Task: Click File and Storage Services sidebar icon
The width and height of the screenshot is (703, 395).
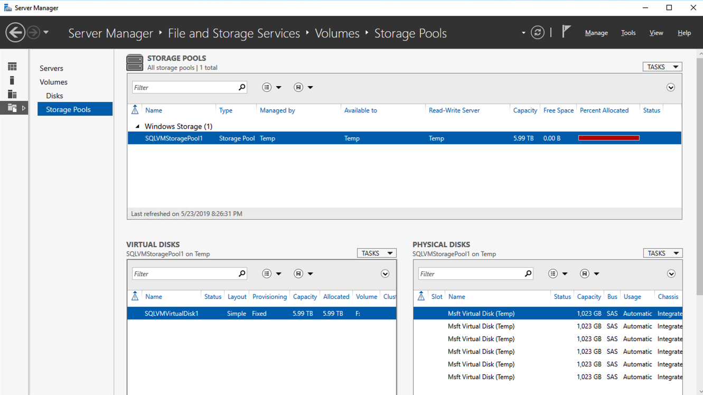Action: point(12,108)
